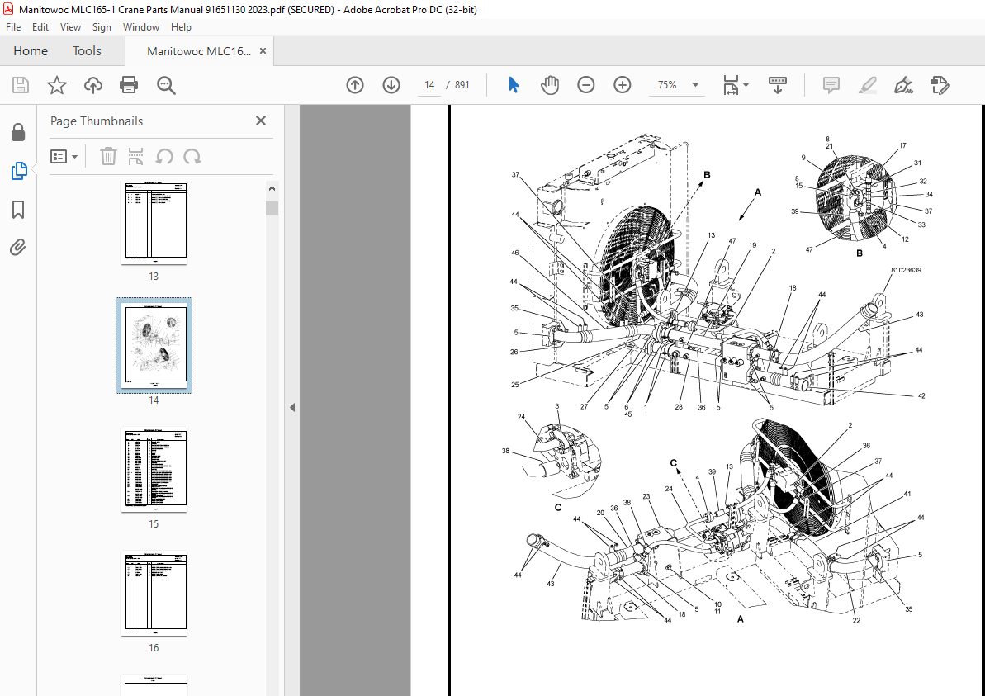985x696 pixels.
Task: Open the Bookmarks panel icon
Action: [x=18, y=209]
